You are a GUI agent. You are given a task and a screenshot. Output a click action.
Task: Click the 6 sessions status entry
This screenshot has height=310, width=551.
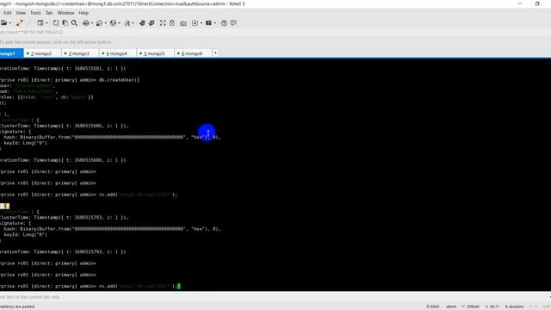point(515,307)
